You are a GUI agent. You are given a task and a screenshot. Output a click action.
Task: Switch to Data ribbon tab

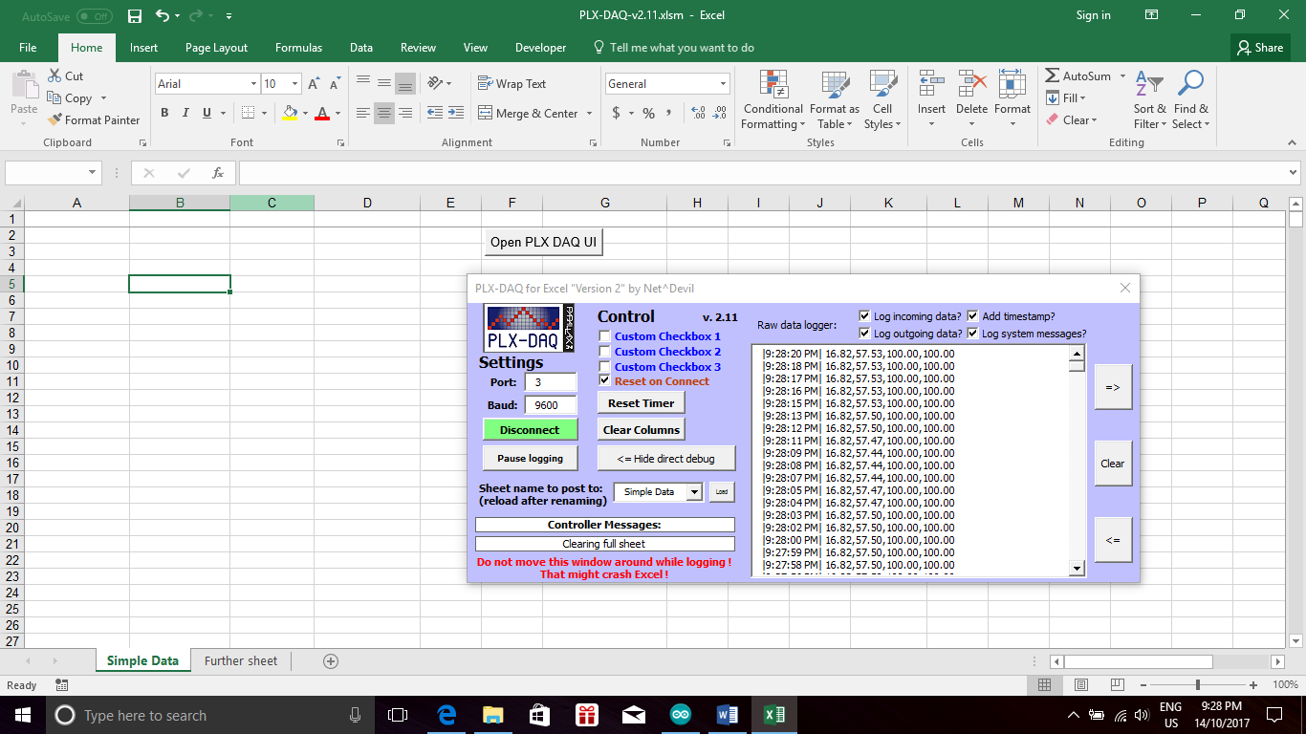[361, 48]
